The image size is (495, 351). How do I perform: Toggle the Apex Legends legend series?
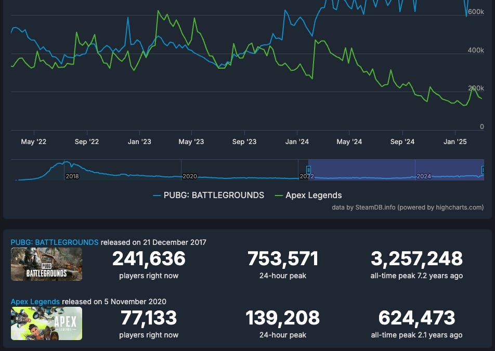coord(308,196)
